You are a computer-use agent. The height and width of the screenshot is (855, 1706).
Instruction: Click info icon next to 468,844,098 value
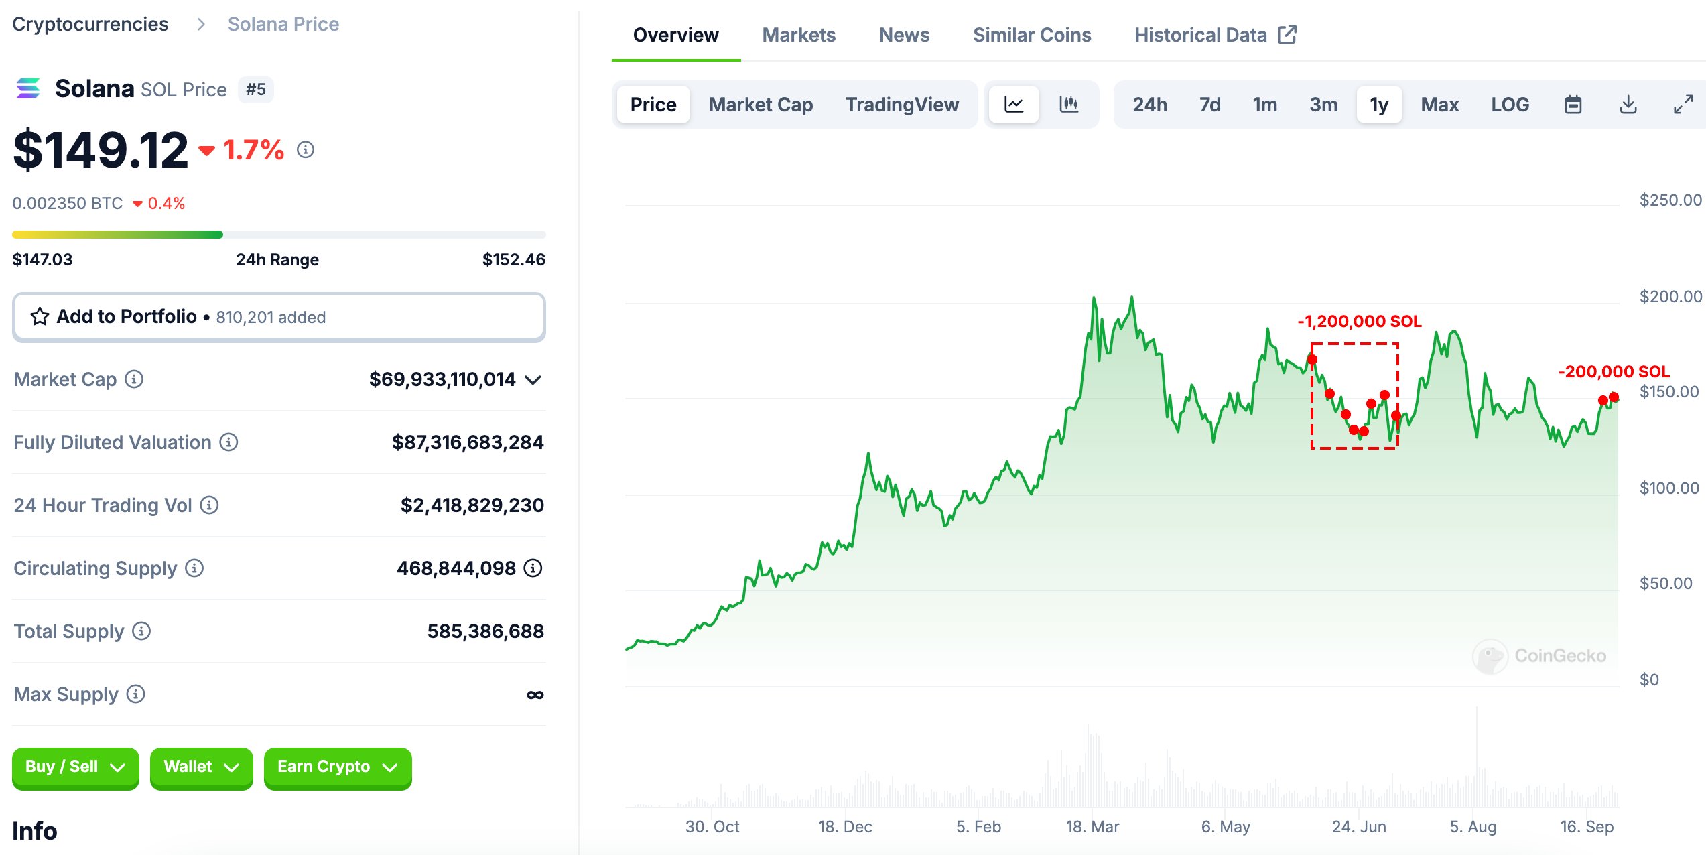click(x=533, y=568)
